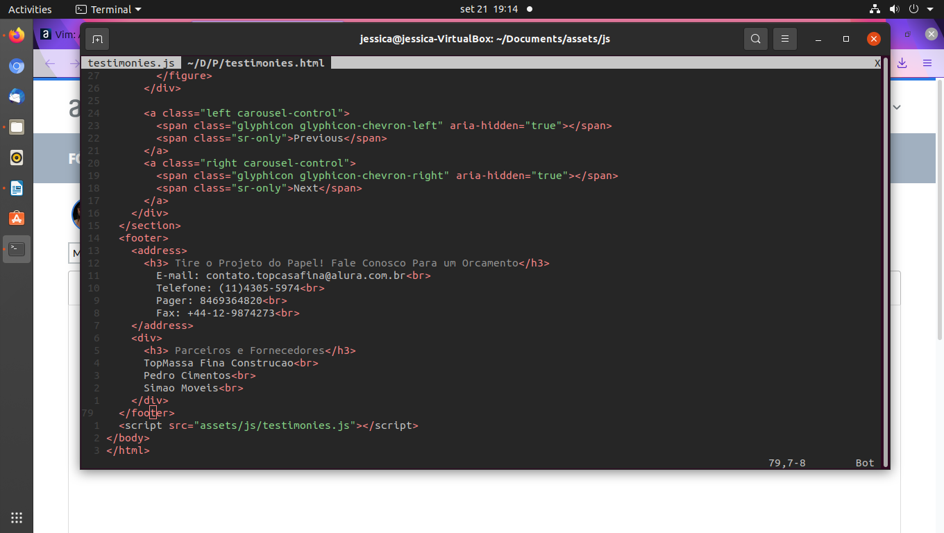Select the Terminal icon in the dock
Viewport: 944px width, 533px height.
tap(17, 249)
